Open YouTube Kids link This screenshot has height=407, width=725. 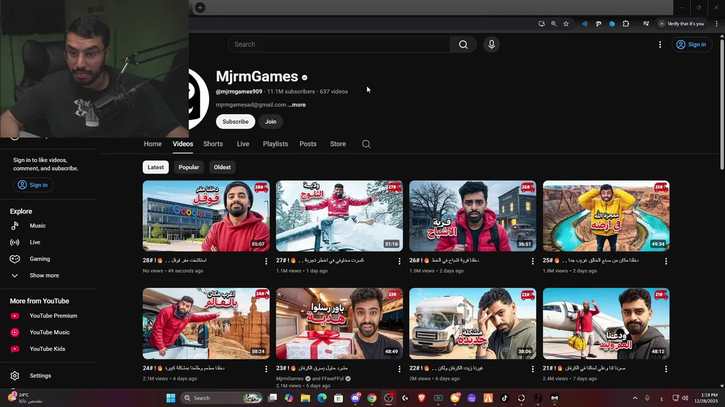click(x=48, y=349)
